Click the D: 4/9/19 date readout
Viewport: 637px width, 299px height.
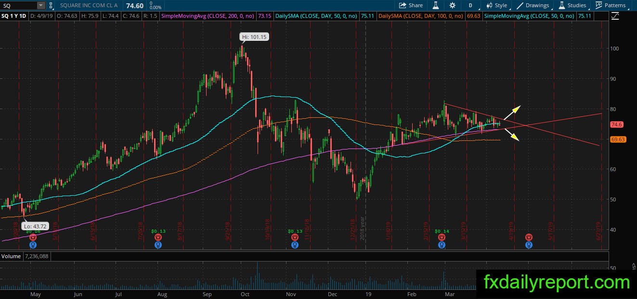(42, 16)
